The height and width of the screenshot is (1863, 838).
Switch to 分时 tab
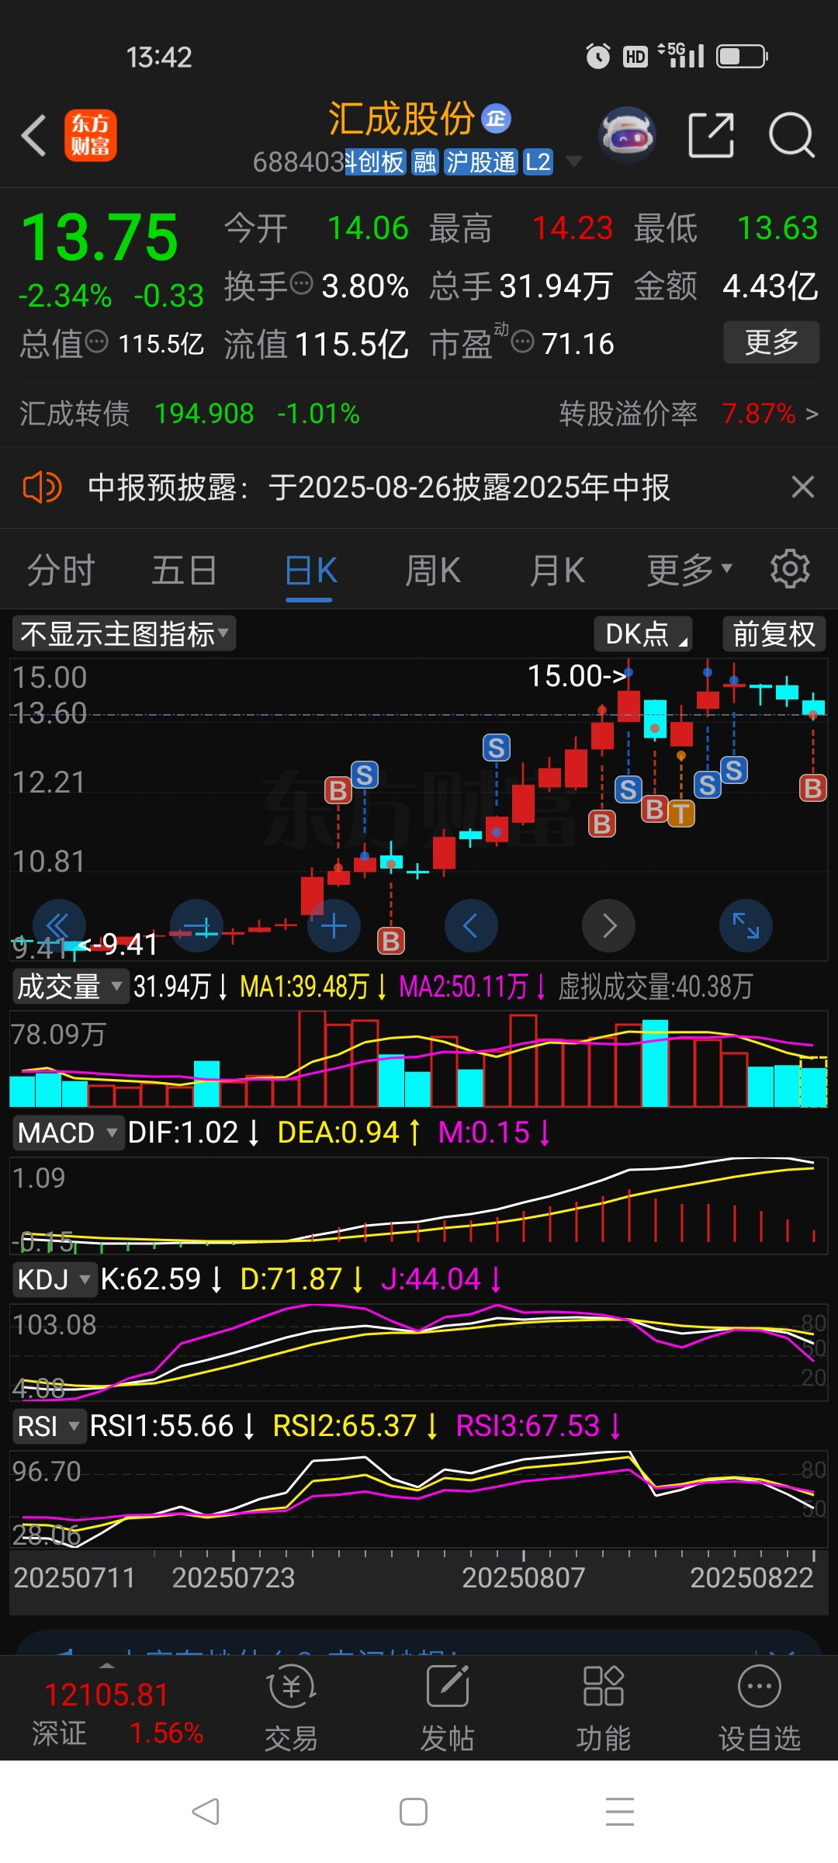(61, 571)
